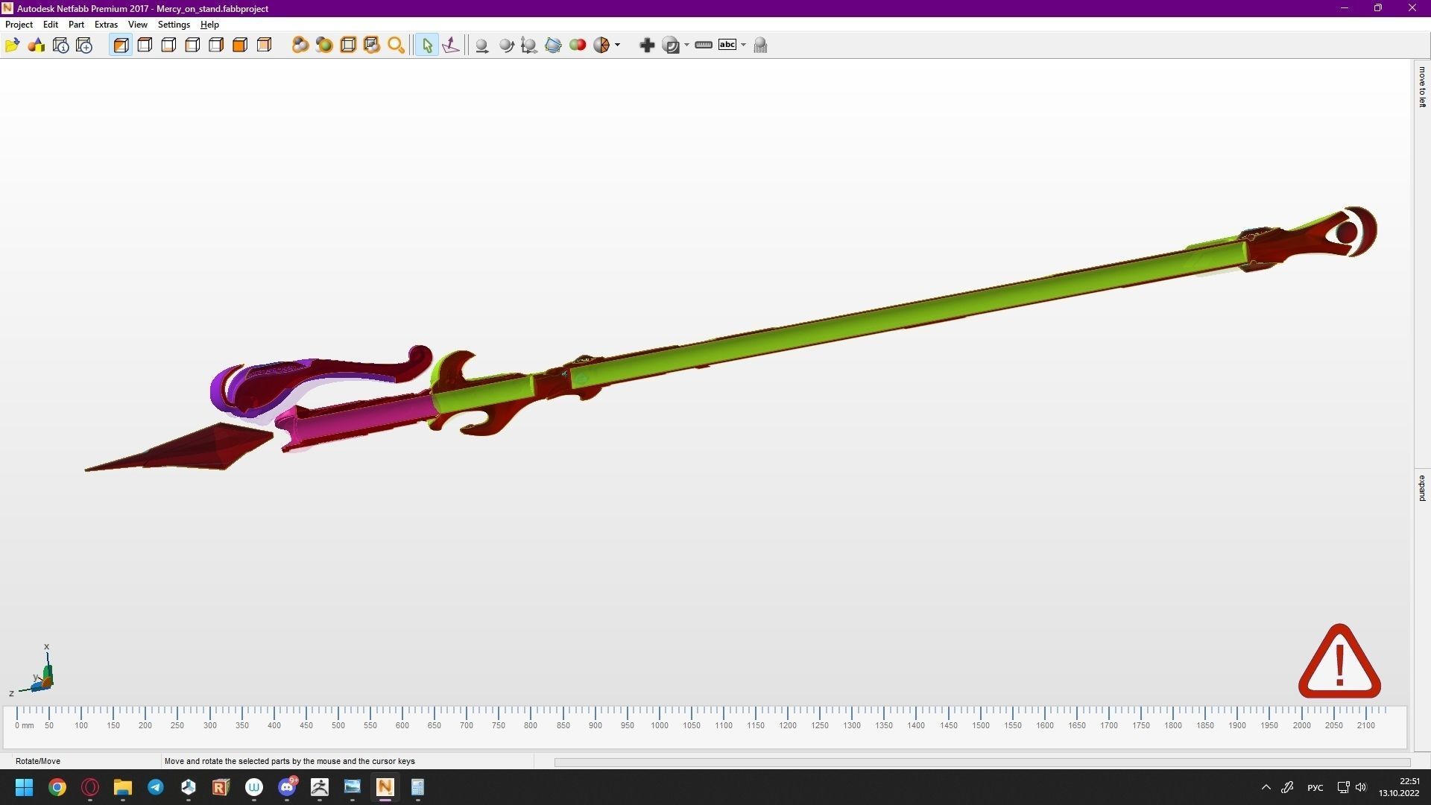Viewport: 1431px width, 805px height.
Task: Open dropdown arrow next to abc label tool
Action: tap(743, 45)
